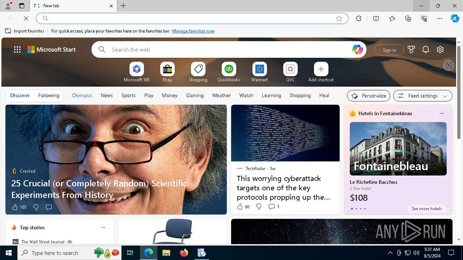Screen dimensions: 463x260
Task: Open Ebay shortcut
Action: (x=167, y=72)
